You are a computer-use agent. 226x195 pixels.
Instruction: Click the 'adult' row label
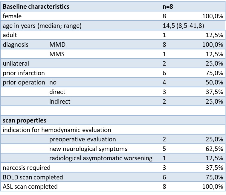pyautogui.click(x=10, y=35)
